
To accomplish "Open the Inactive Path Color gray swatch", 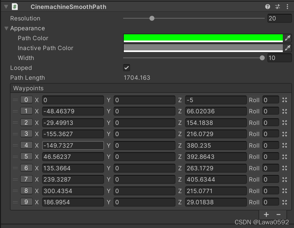I will tap(203, 48).
